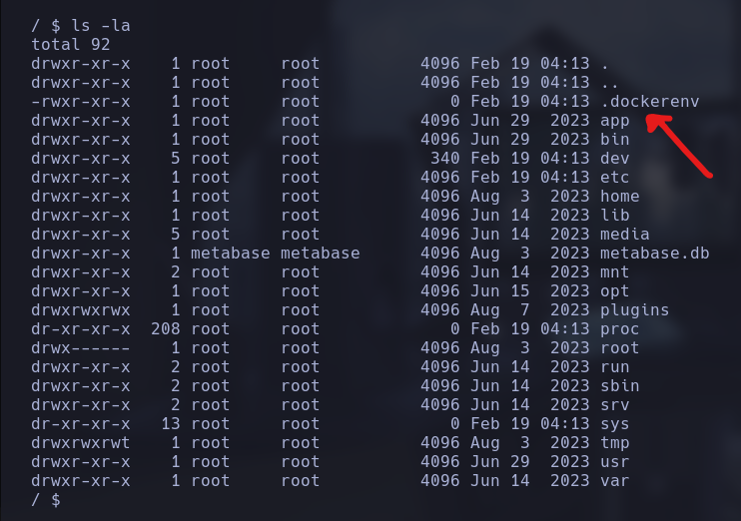Select the media directory name

click(x=625, y=235)
